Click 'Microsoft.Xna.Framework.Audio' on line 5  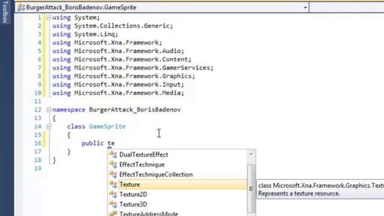pos(128,51)
